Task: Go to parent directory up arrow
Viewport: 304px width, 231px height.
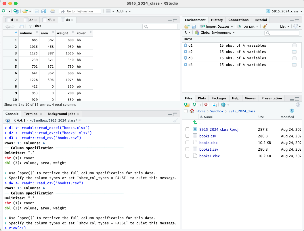Action: [x=195, y=122]
